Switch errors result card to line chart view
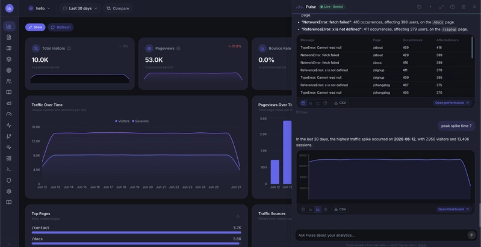This screenshot has height=247, width=481. pos(318,103)
